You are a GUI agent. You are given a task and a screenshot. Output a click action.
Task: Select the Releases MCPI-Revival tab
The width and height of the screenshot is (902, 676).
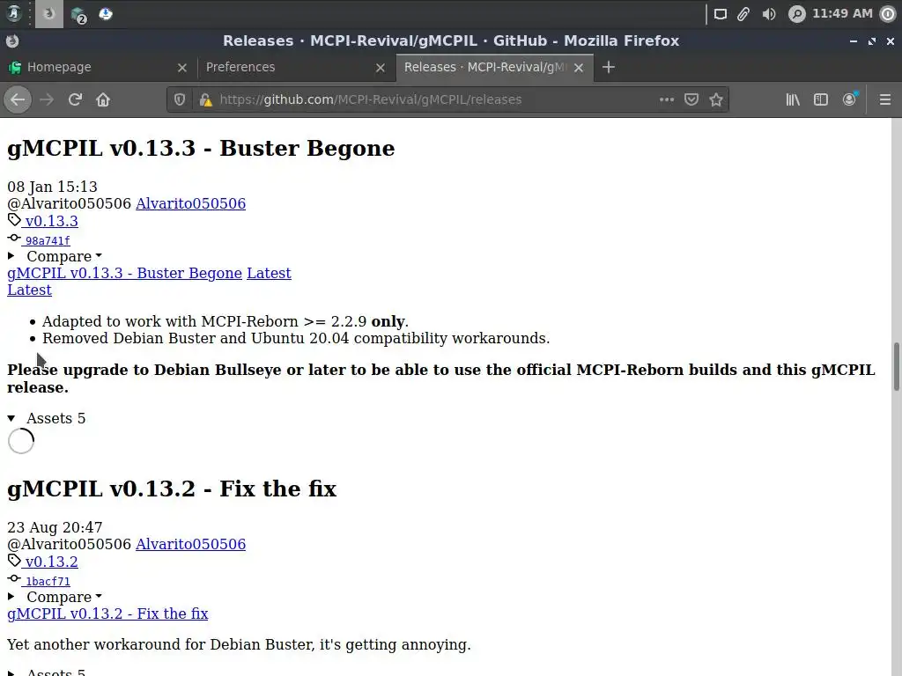point(495,67)
